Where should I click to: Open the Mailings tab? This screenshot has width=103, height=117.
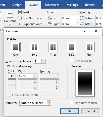[72, 5]
